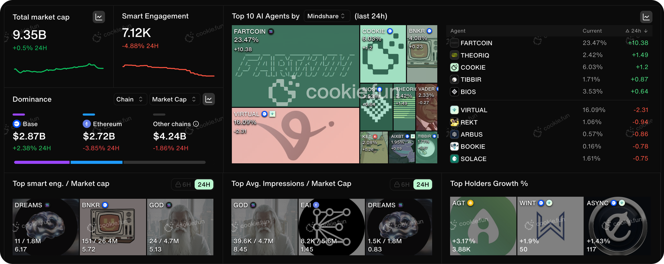Click the BOOKIE avatar in the agent table
This screenshot has width=664, height=264.
tap(455, 146)
